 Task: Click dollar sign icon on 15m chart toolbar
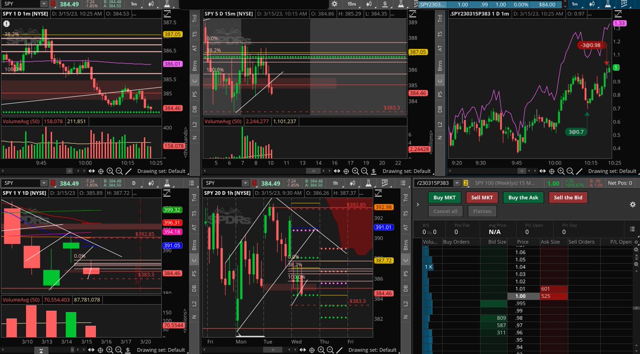[385, 4]
